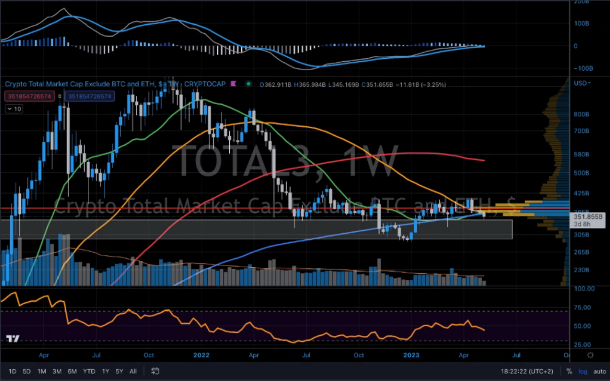
Task: Click the go-to-date calendar icon
Action: [155, 371]
